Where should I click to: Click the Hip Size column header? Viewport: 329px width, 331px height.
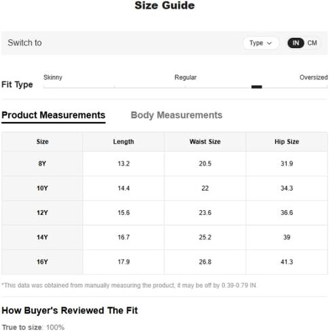coord(287,142)
